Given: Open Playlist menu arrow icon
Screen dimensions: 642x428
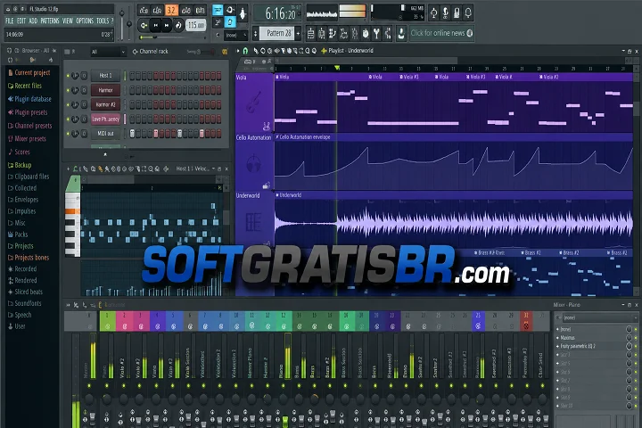Looking at the screenshot, I should pyautogui.click(x=237, y=51).
